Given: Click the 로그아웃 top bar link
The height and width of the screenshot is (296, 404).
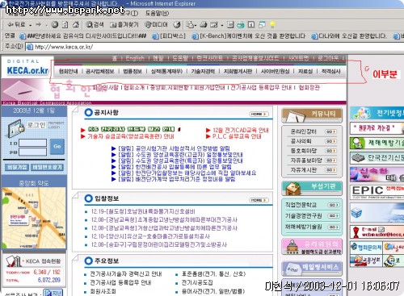Looking at the screenshot, I should tap(328, 58).
